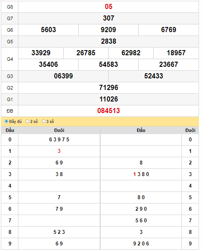Screen dimensions: 202x251
Task: Click the G4 number 33929
Action: tap(41, 53)
